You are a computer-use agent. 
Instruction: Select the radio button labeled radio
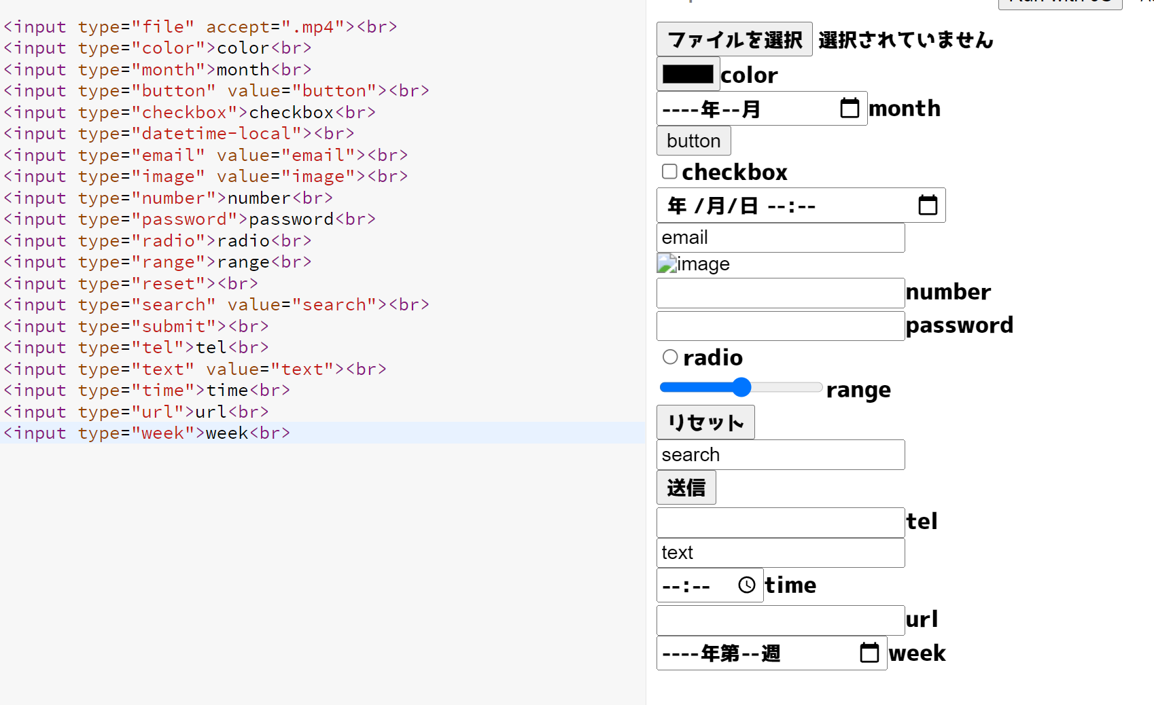tap(670, 357)
